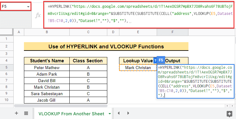The height and width of the screenshot is (119, 236).
Task: Show previous sheet tabs with left arrow
Action: pyautogui.click(x=118, y=113)
